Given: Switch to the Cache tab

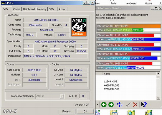Looking at the screenshot, I should coord(16,9).
